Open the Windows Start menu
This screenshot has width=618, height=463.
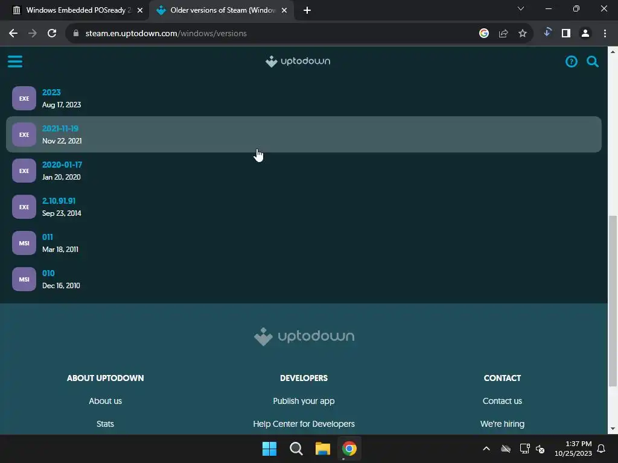270,449
